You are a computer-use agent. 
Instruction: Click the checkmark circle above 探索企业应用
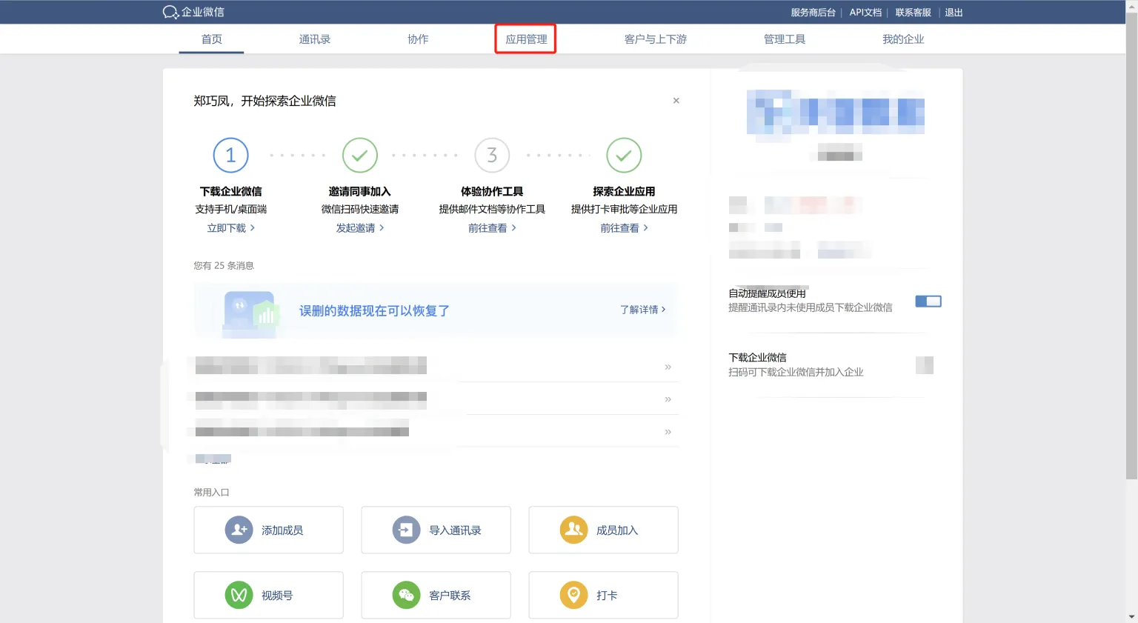(x=624, y=155)
